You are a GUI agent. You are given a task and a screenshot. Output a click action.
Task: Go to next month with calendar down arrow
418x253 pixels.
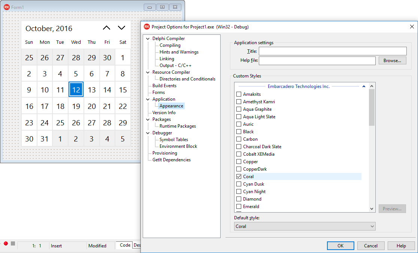pos(122,28)
